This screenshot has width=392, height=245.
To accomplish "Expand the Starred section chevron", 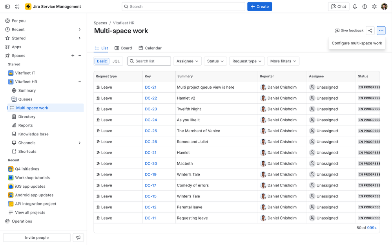I will click(x=80, y=38).
